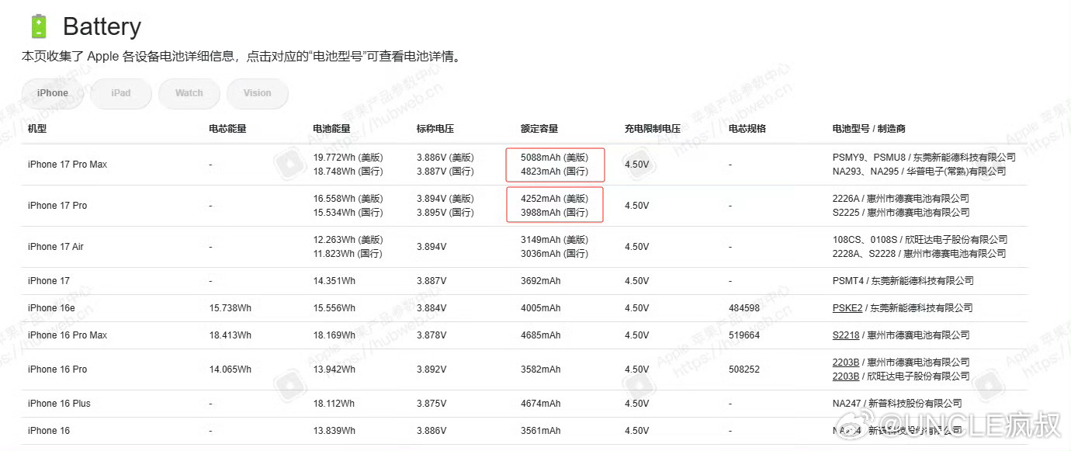Click the 508252 cell specification

tap(744, 369)
